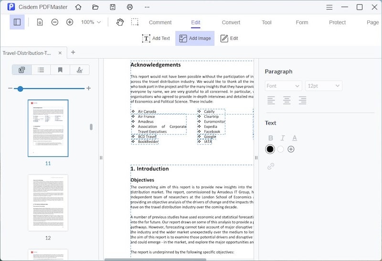This screenshot has width=382, height=261.
Task: Select the black color swatch
Action: 270,149
